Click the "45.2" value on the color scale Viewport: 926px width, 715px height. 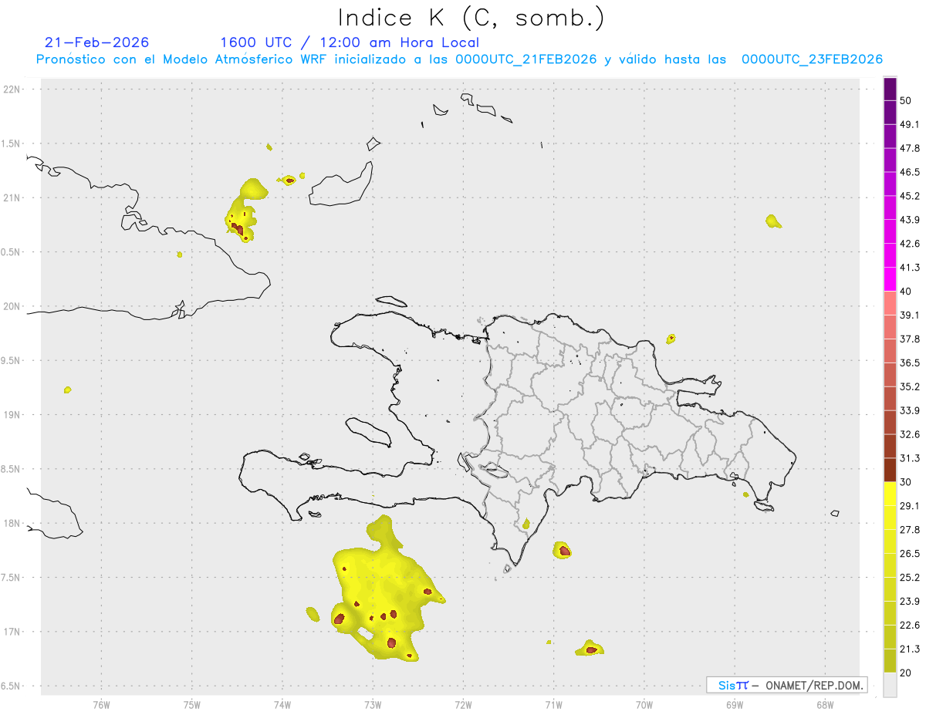tap(910, 196)
